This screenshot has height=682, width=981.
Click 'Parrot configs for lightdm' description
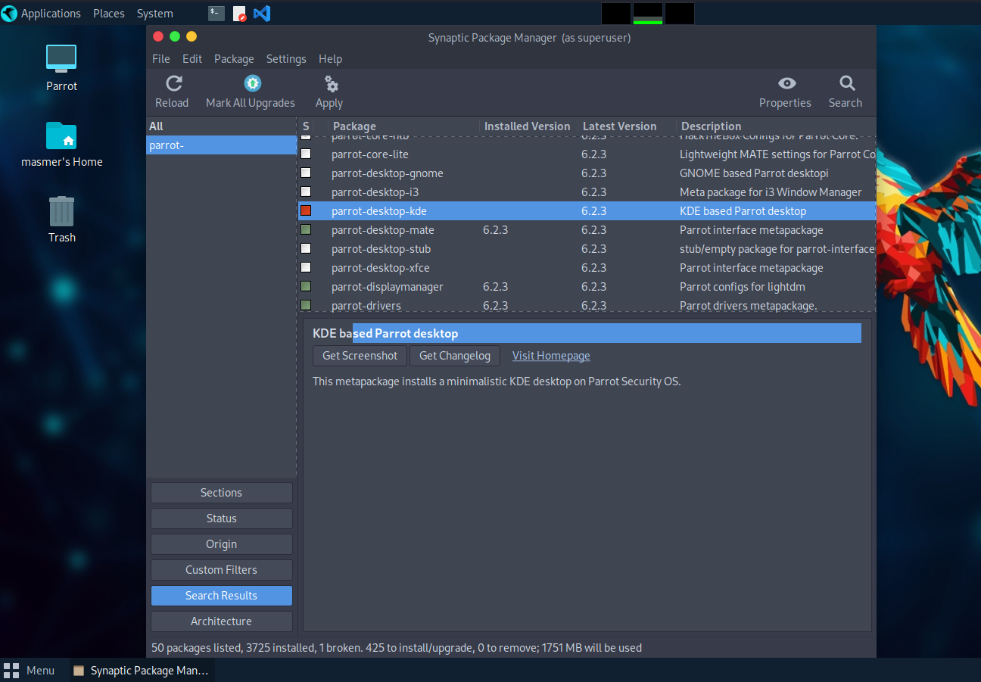tap(742, 286)
